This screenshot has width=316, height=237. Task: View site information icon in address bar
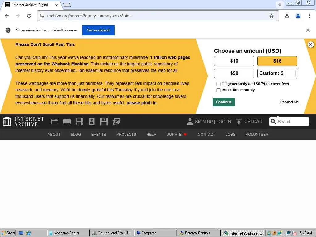click(42, 16)
